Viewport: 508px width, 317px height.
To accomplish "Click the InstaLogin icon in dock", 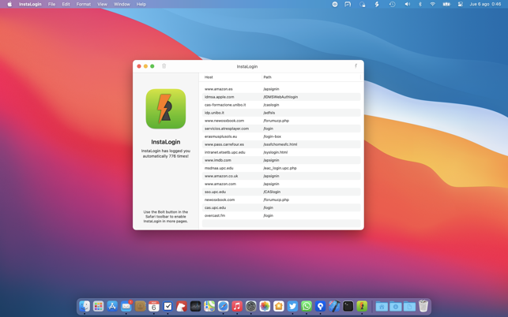I will pyautogui.click(x=362, y=306).
